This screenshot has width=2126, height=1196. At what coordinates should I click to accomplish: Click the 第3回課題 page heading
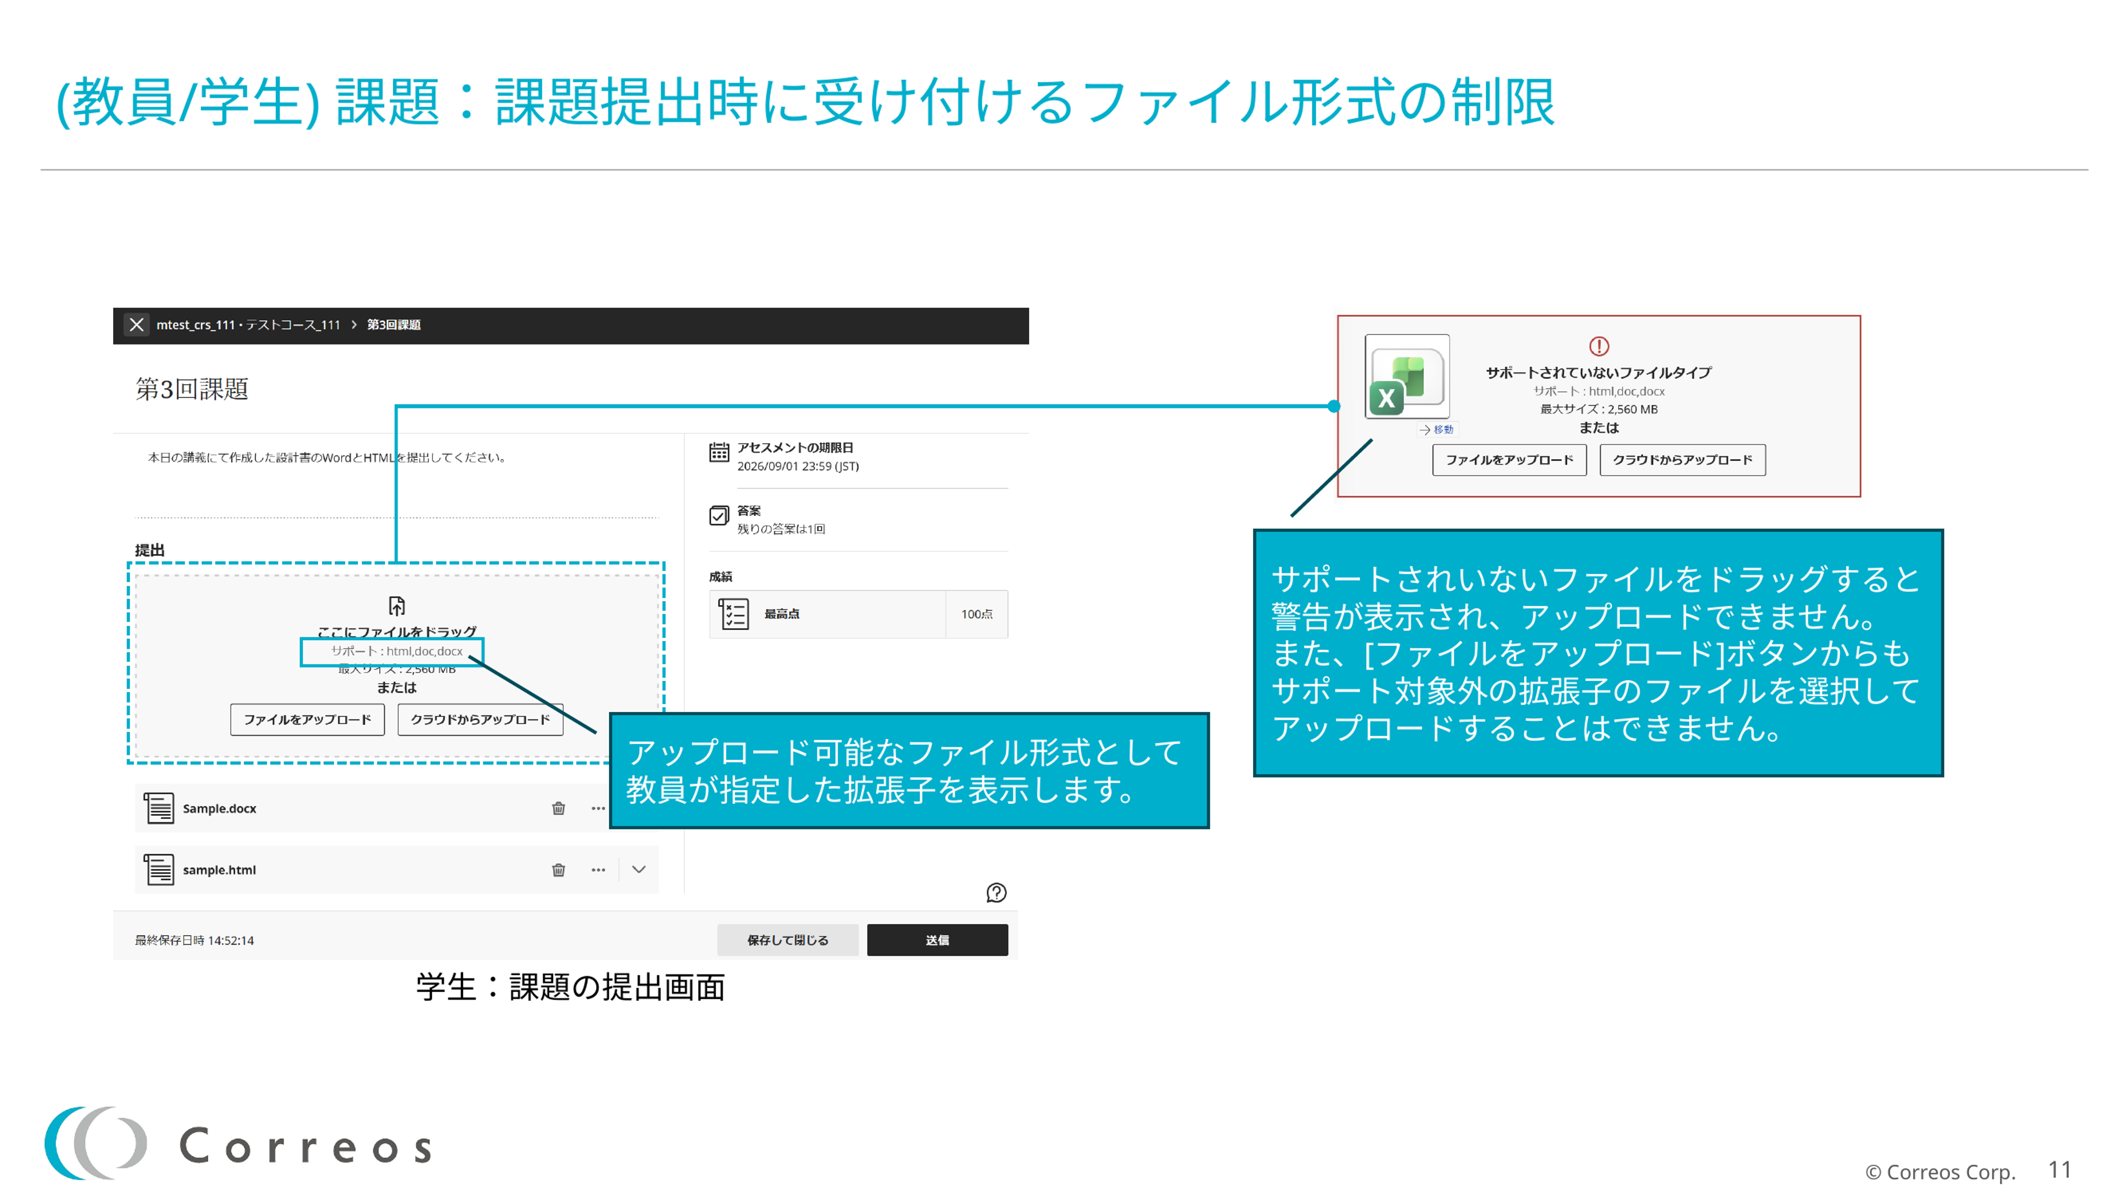coord(192,389)
